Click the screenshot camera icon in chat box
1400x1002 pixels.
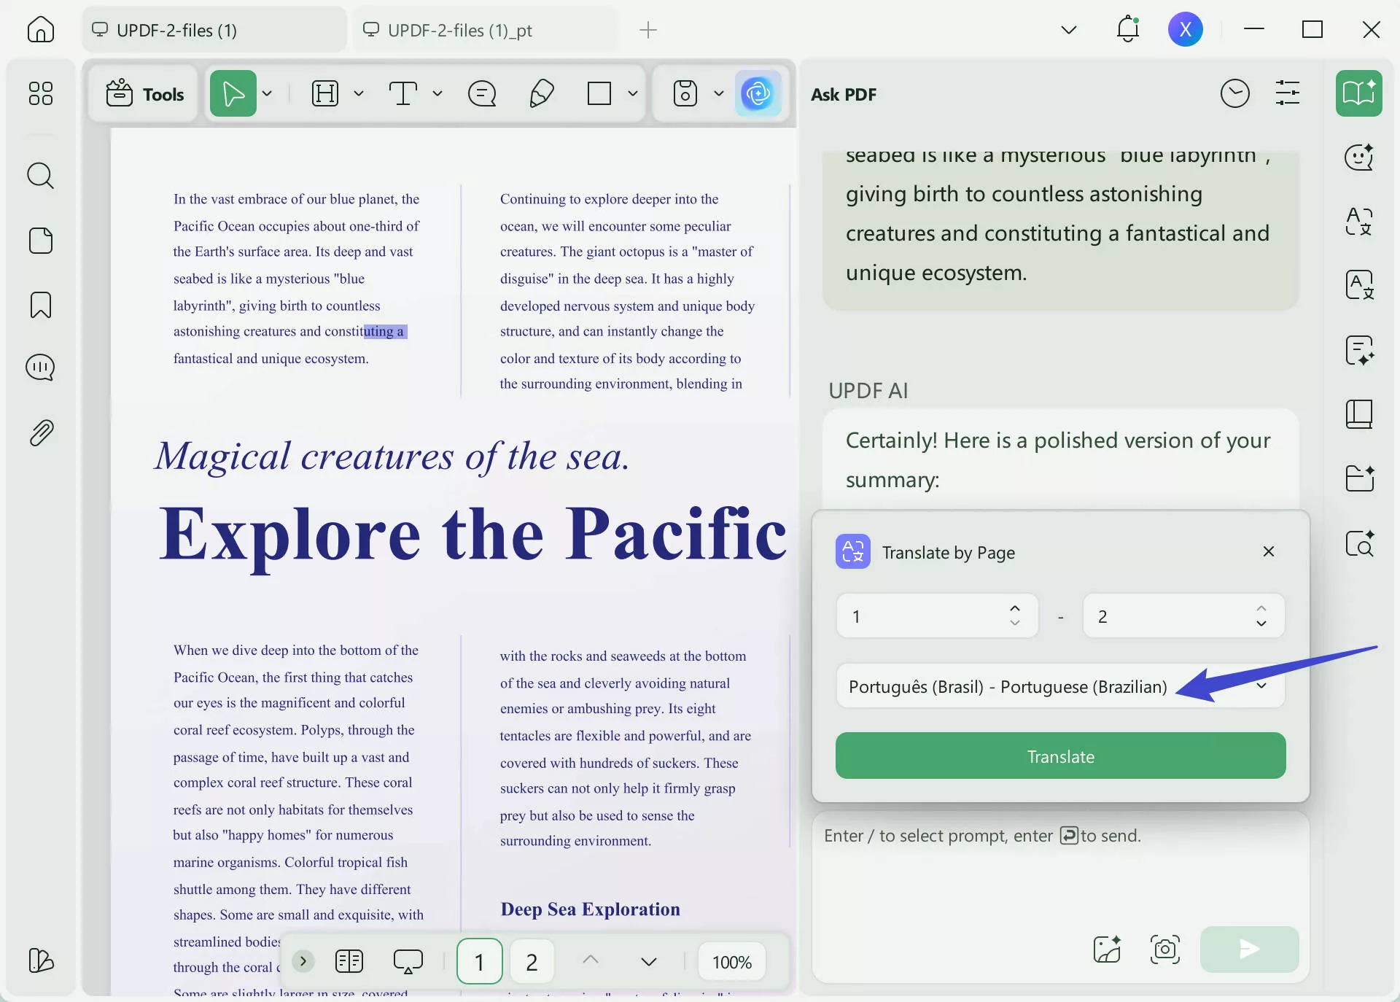(1164, 949)
